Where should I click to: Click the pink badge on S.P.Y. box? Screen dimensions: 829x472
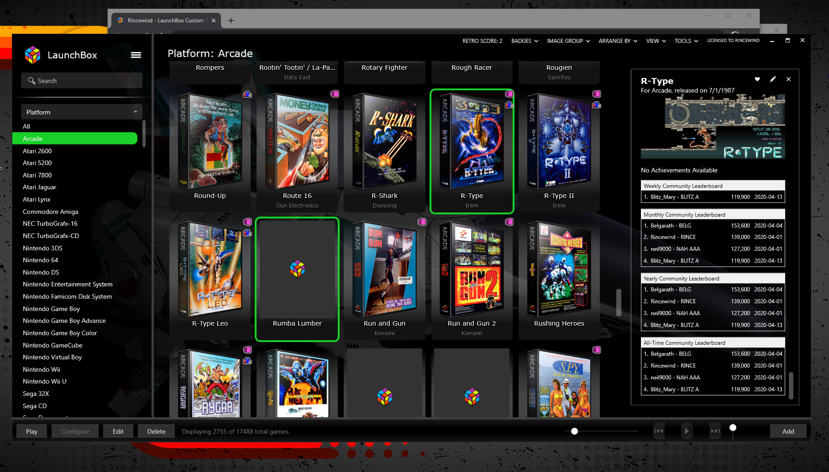click(597, 350)
